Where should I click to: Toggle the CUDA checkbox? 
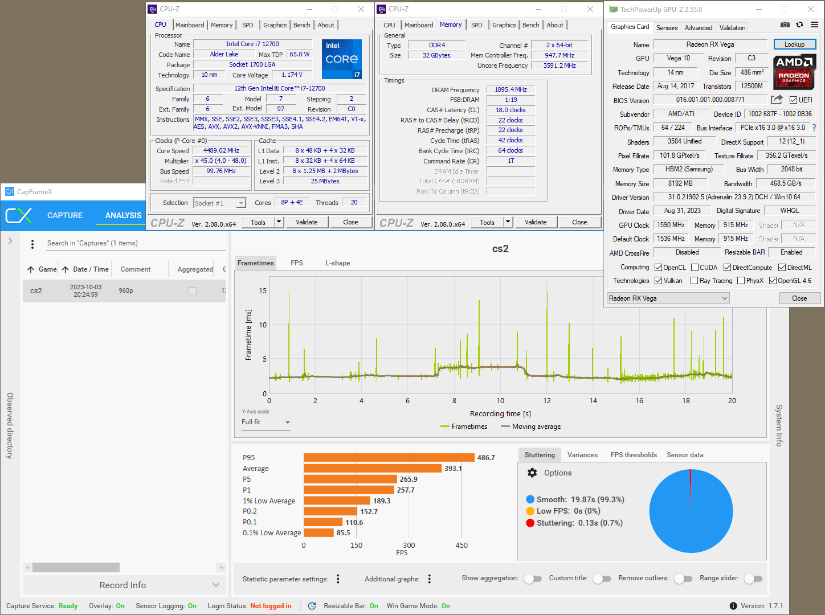click(695, 268)
